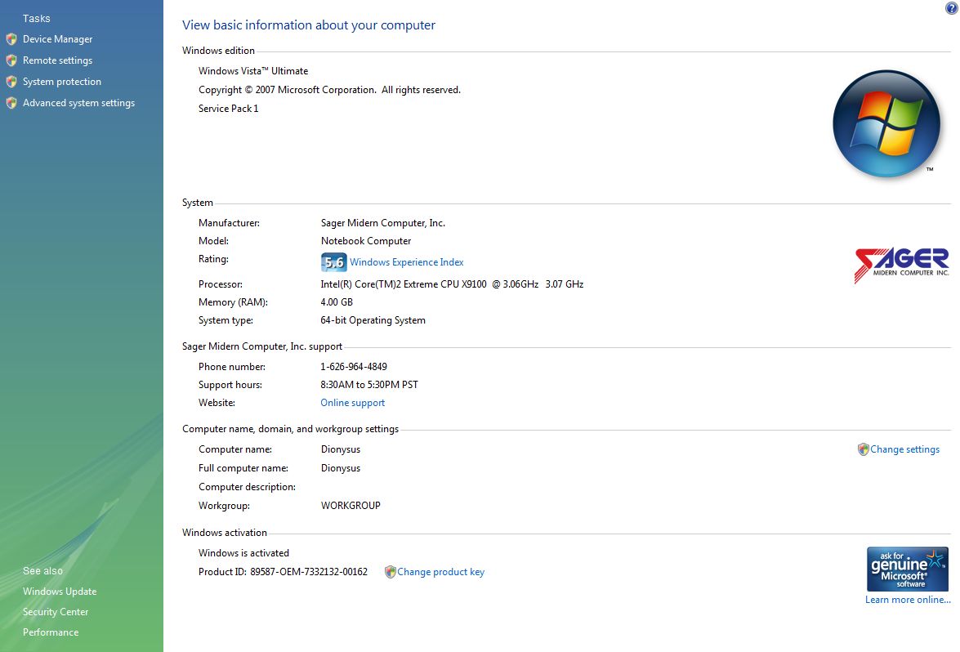
Task: Click Change product key link
Action: [x=441, y=572]
